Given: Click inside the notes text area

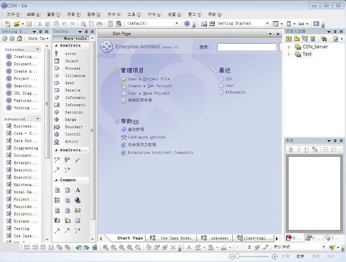Looking at the screenshot, I should [x=314, y=193].
